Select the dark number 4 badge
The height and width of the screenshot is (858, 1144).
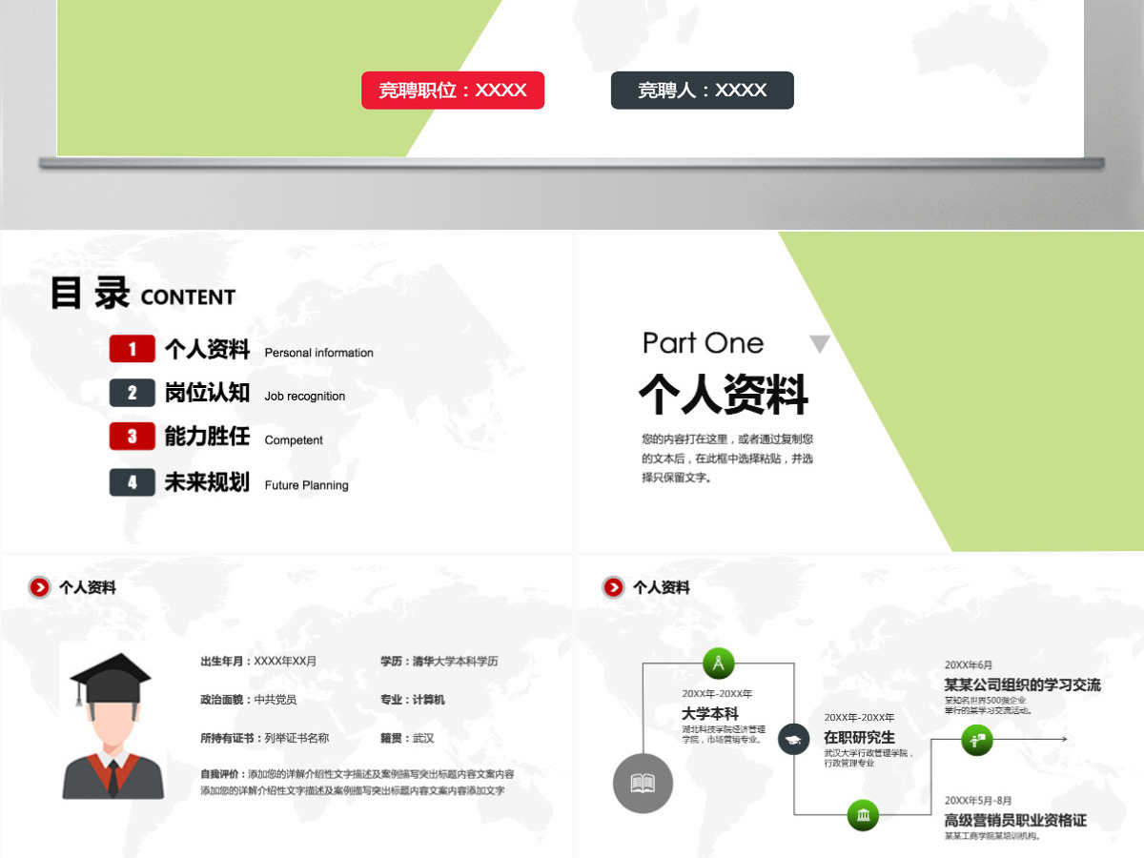133,482
